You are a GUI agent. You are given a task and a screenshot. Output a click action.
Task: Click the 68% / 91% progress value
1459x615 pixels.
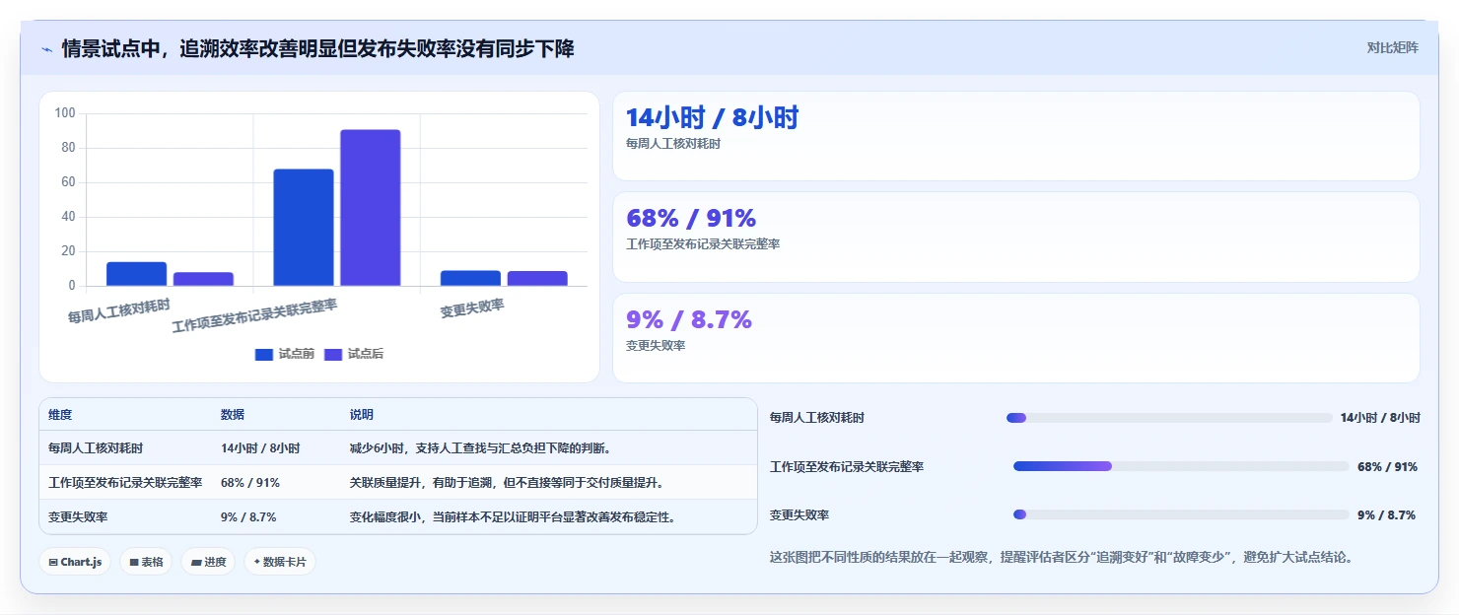point(1387,467)
